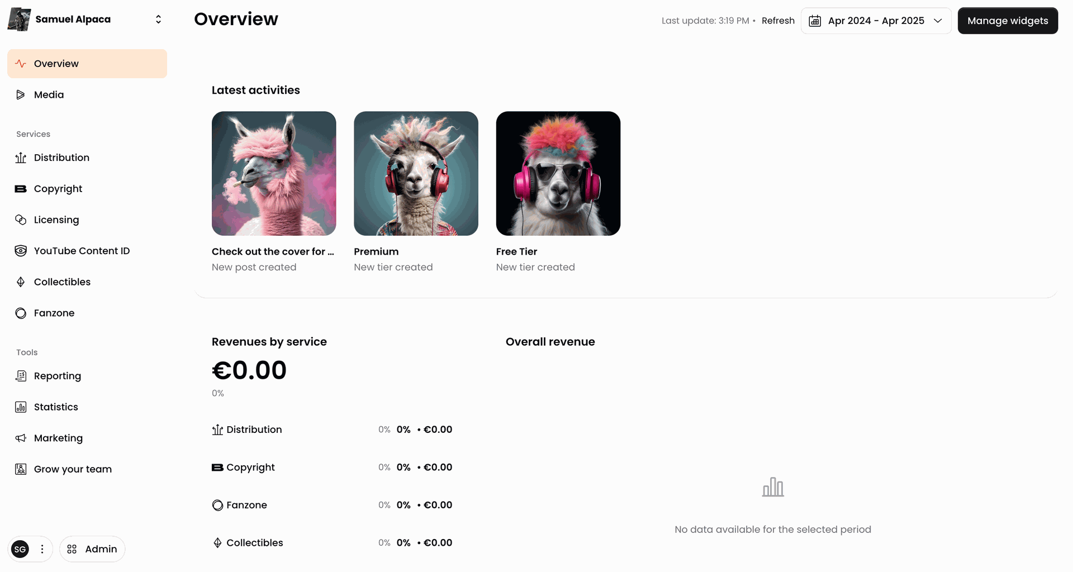The image size is (1073, 572).
Task: Click the Fanzone circle icon in the sidebar
Action: [21, 313]
